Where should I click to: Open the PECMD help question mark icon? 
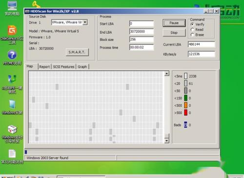(x=12, y=55)
